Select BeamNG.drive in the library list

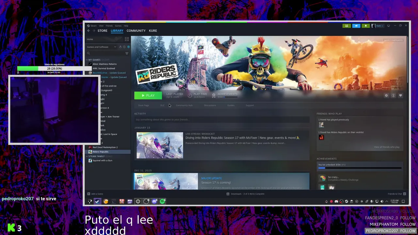tap(109, 73)
